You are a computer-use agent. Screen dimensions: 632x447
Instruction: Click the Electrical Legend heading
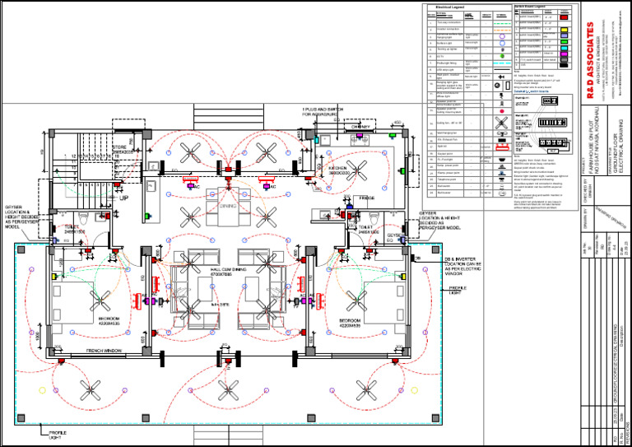pyautogui.click(x=450, y=7)
